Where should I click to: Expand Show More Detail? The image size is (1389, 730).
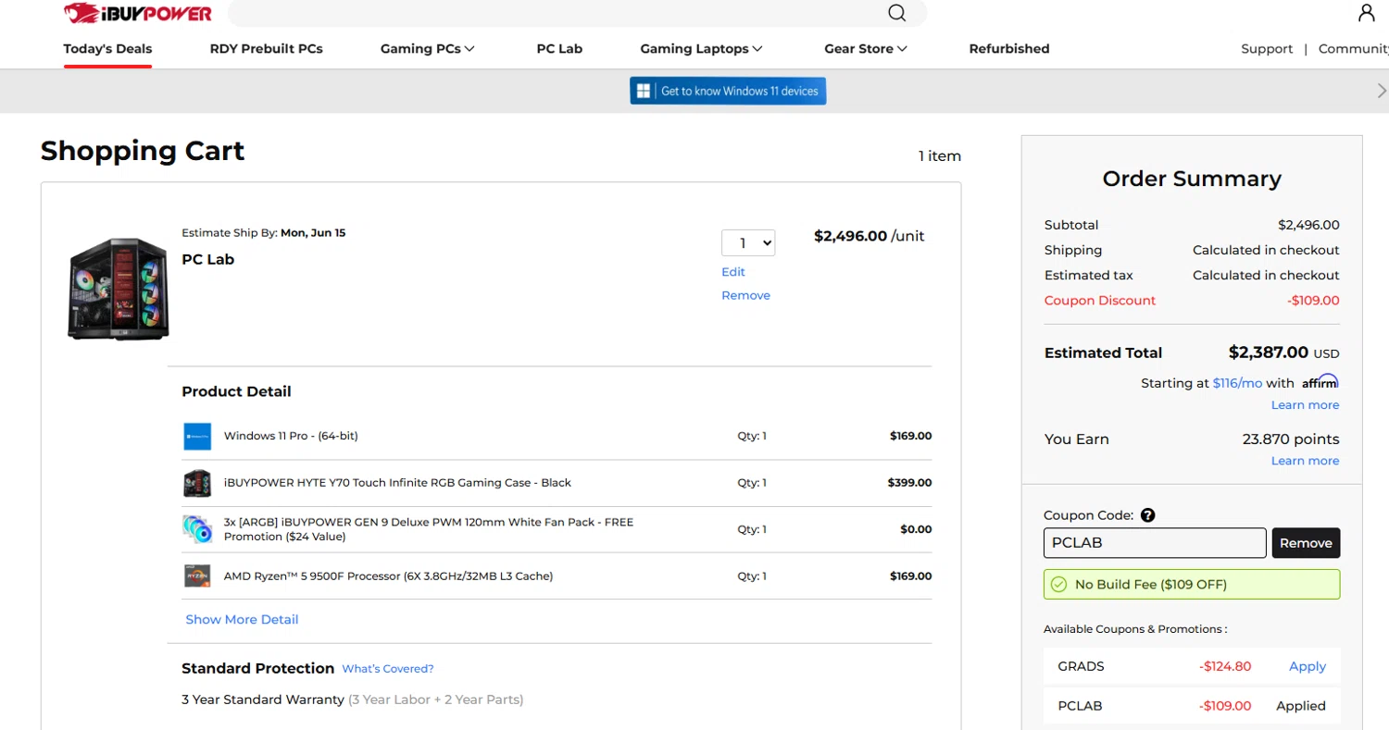pos(242,620)
